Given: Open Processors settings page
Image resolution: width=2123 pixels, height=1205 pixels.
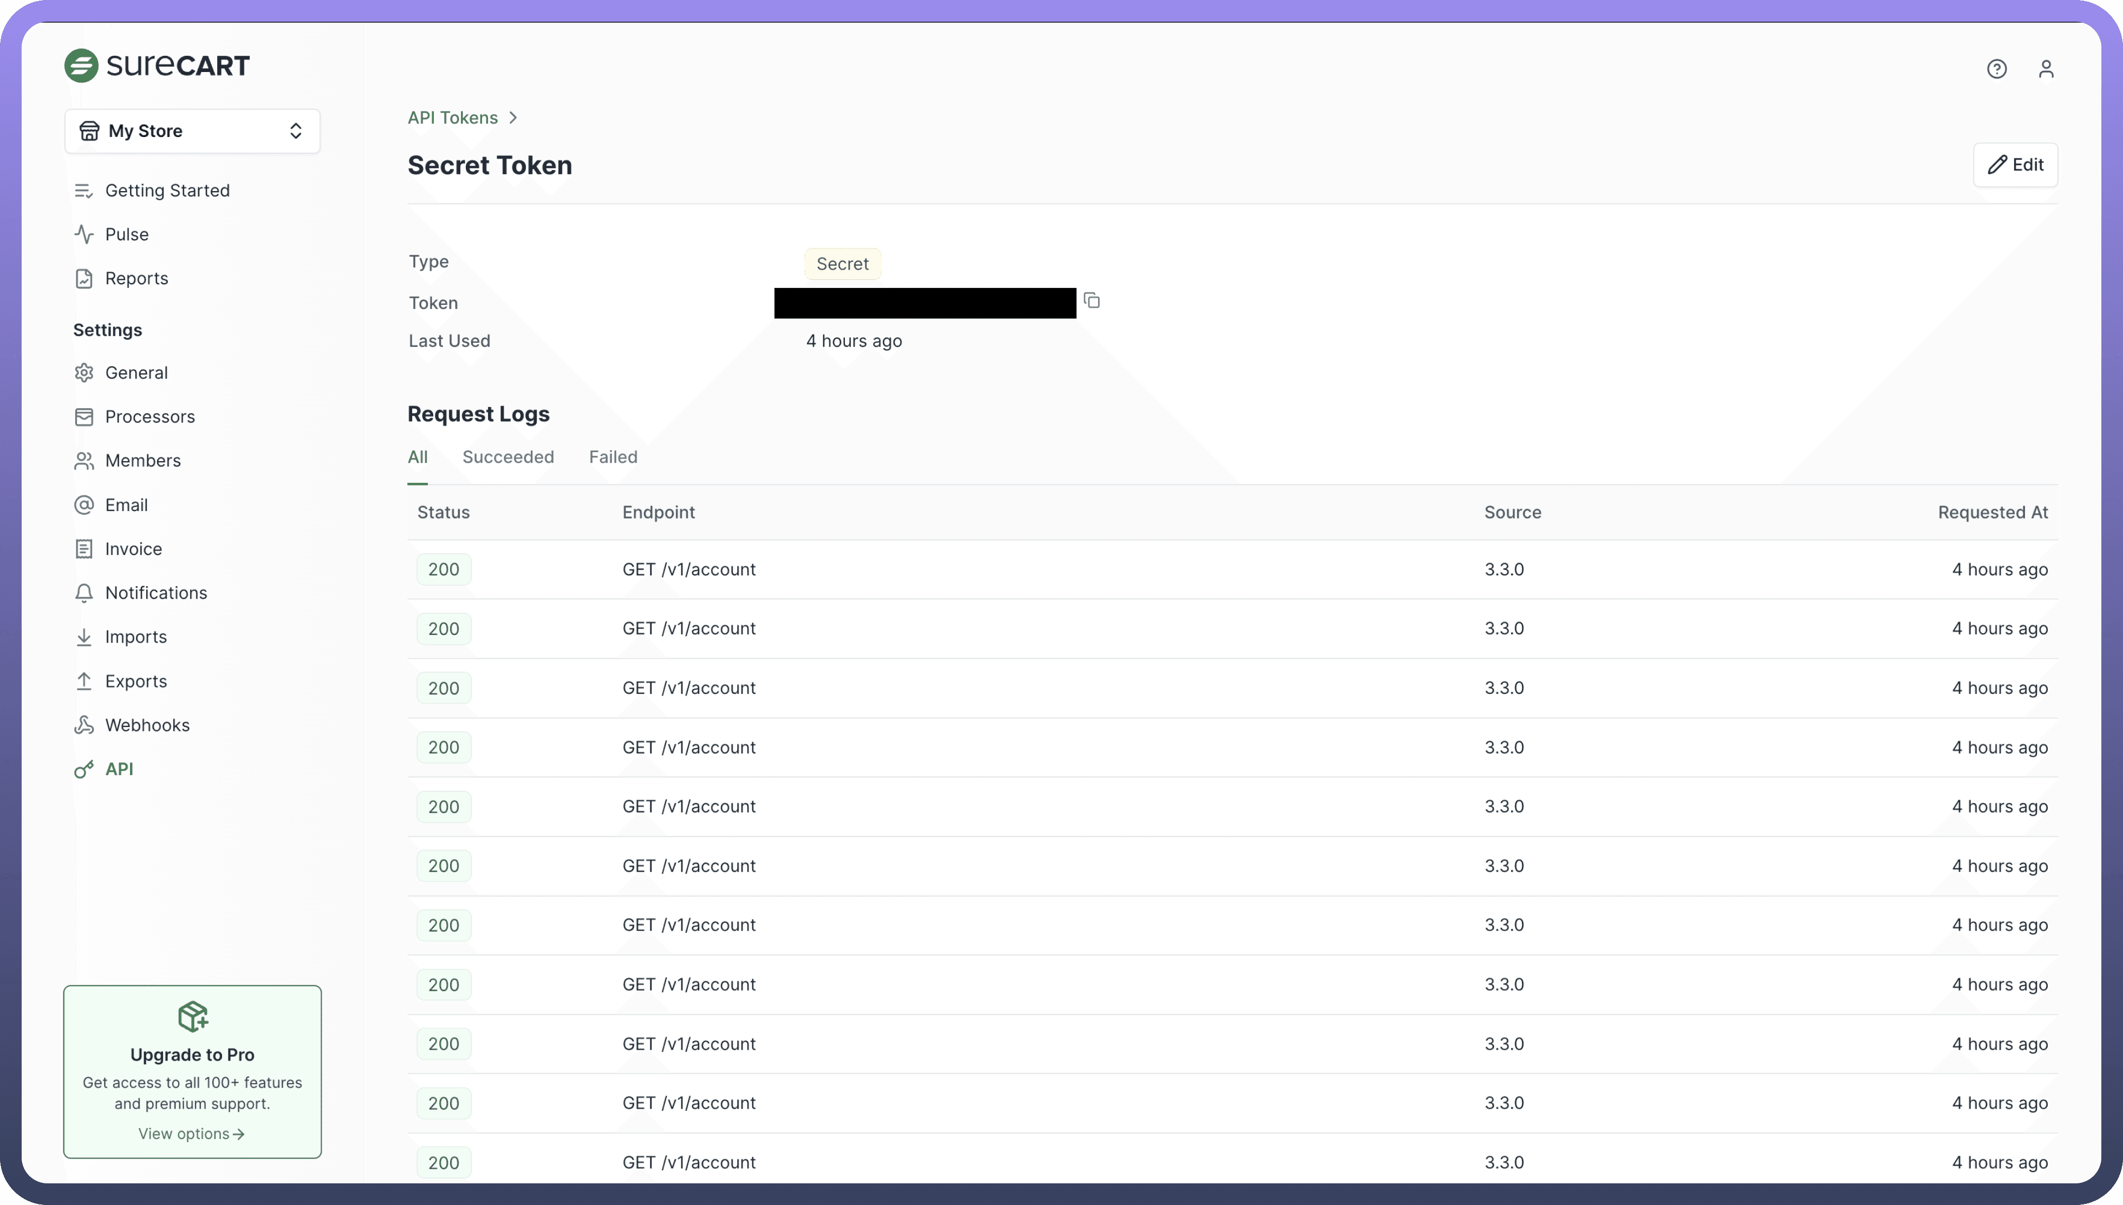Looking at the screenshot, I should tap(150, 416).
